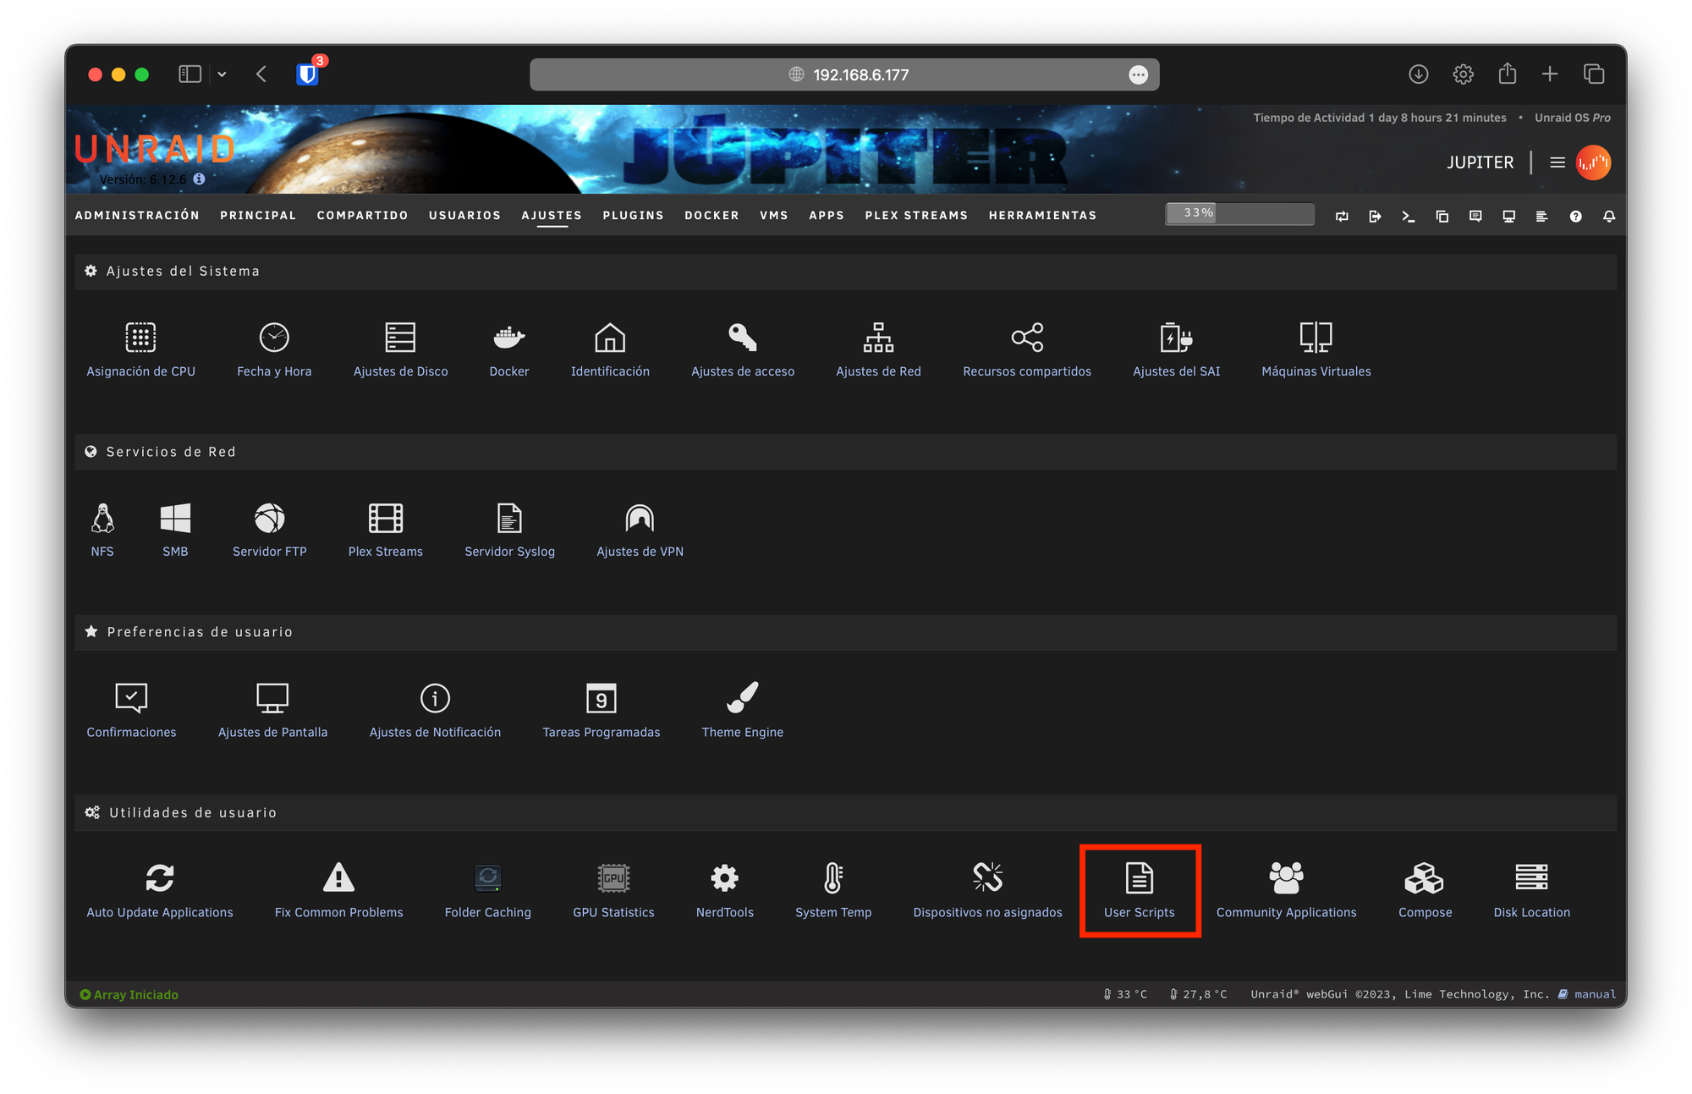Screen dimensions: 1692x1094
Task: Click the orange user avatar icon
Action: pos(1593,162)
